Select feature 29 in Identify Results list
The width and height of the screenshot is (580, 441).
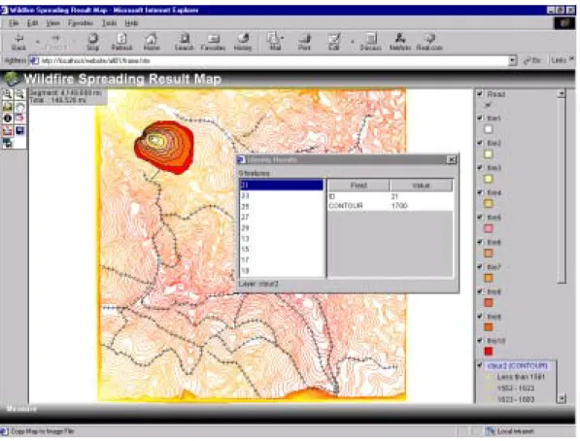282,228
